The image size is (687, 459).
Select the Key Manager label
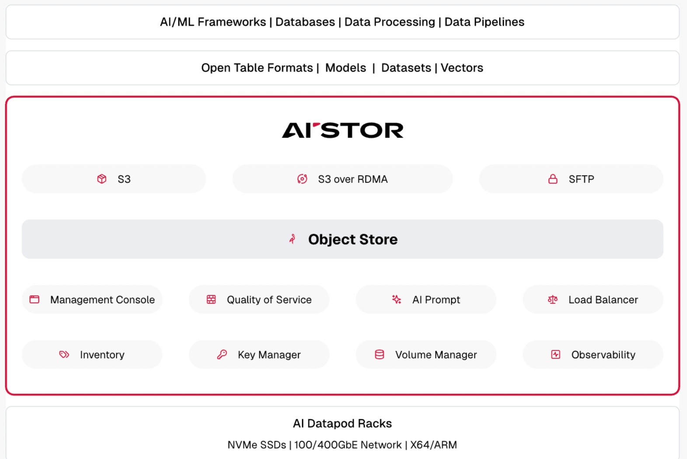pos(269,355)
